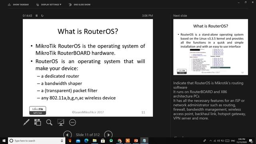Pause the presentation timer
This screenshot has width=256, height=144.
click(x=36, y=16)
